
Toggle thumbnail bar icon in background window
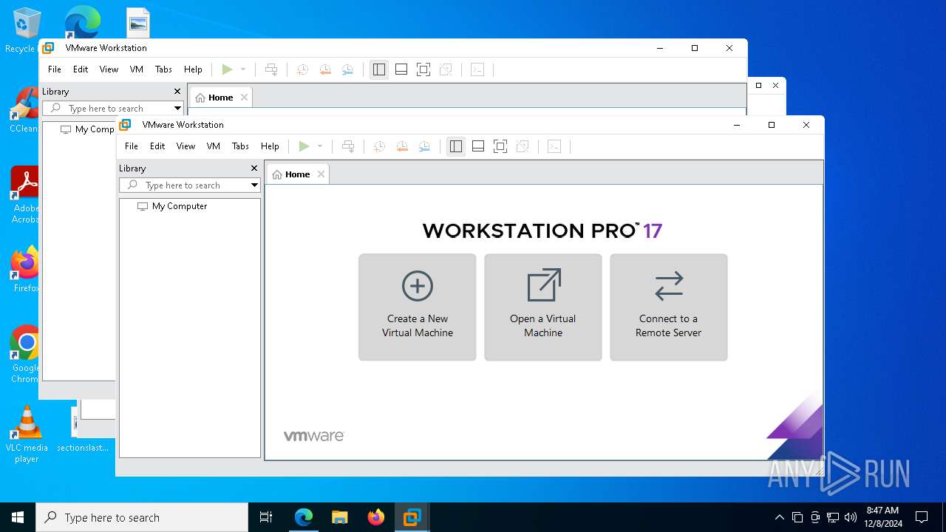coord(401,69)
